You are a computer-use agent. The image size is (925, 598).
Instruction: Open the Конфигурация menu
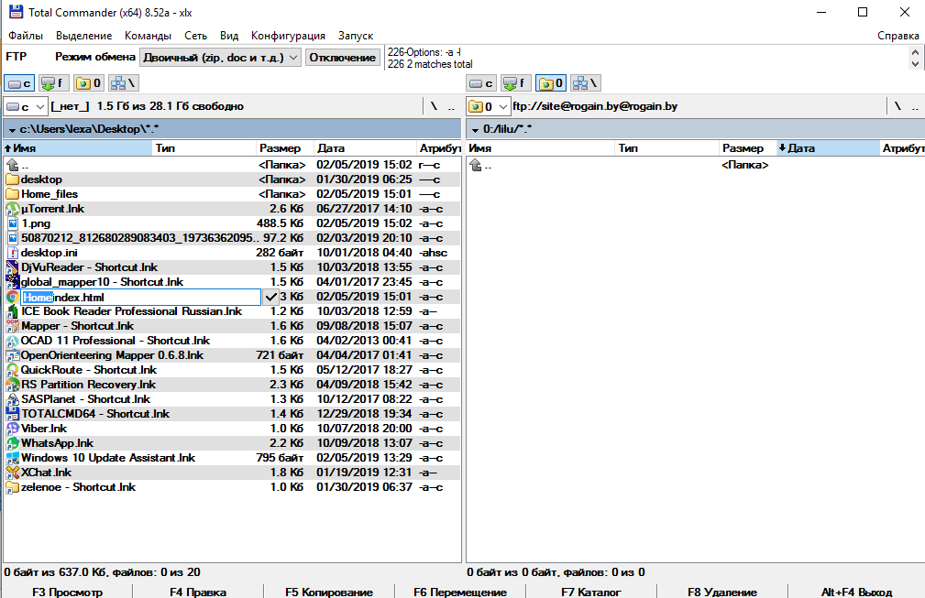[288, 36]
